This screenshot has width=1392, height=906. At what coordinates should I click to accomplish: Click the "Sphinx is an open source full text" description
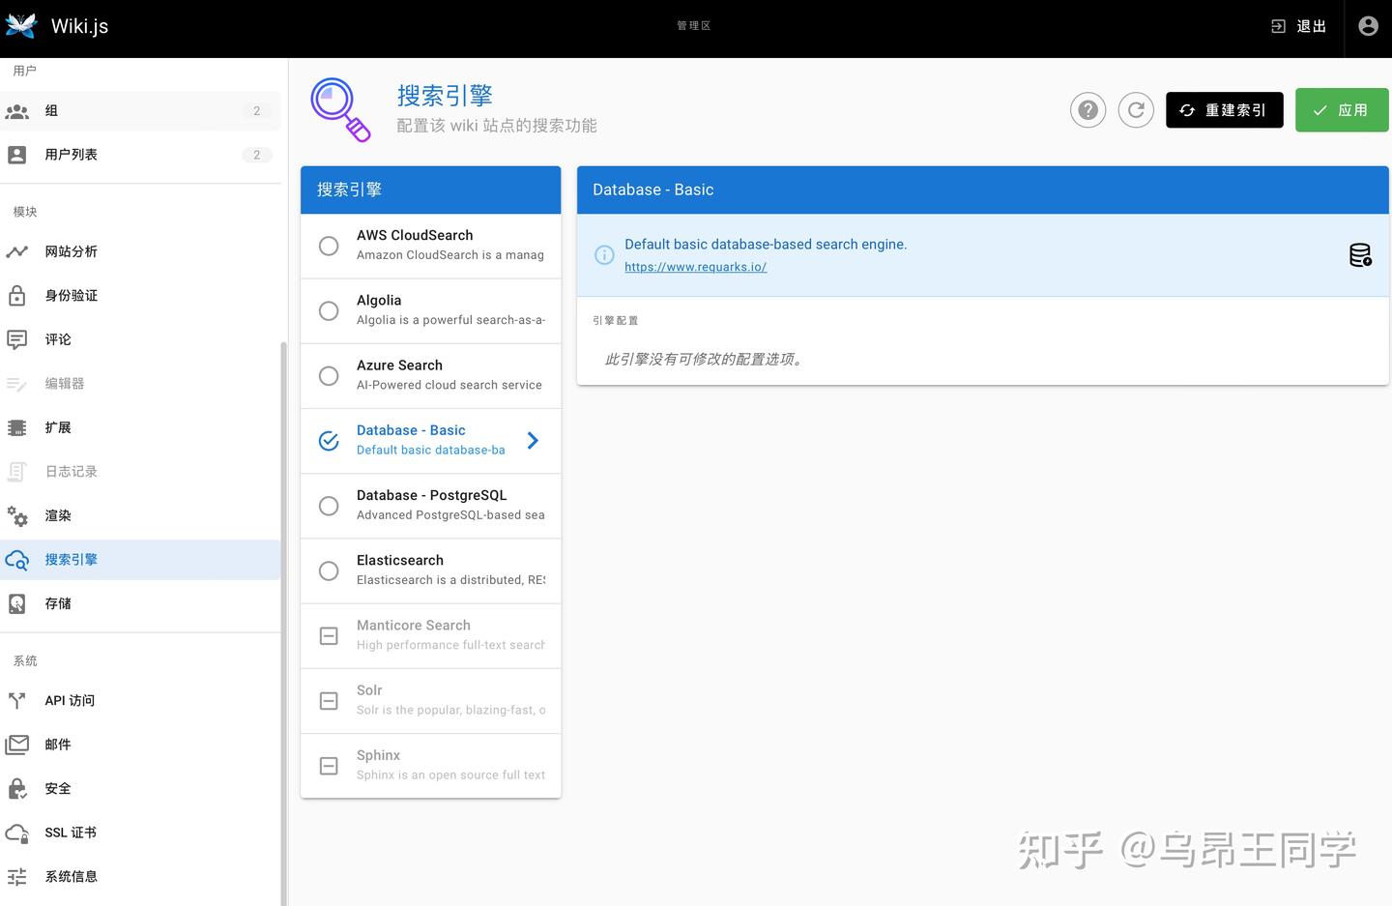[x=450, y=774]
